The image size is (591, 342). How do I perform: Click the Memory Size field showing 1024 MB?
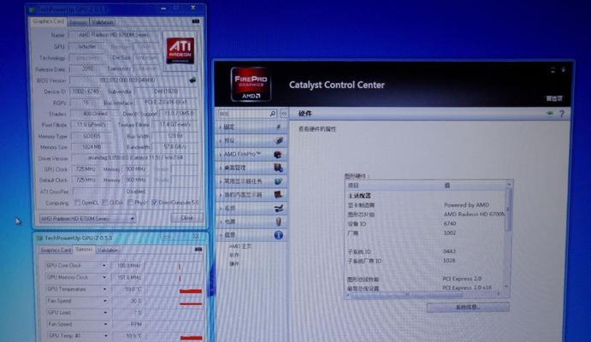pyautogui.click(x=92, y=147)
